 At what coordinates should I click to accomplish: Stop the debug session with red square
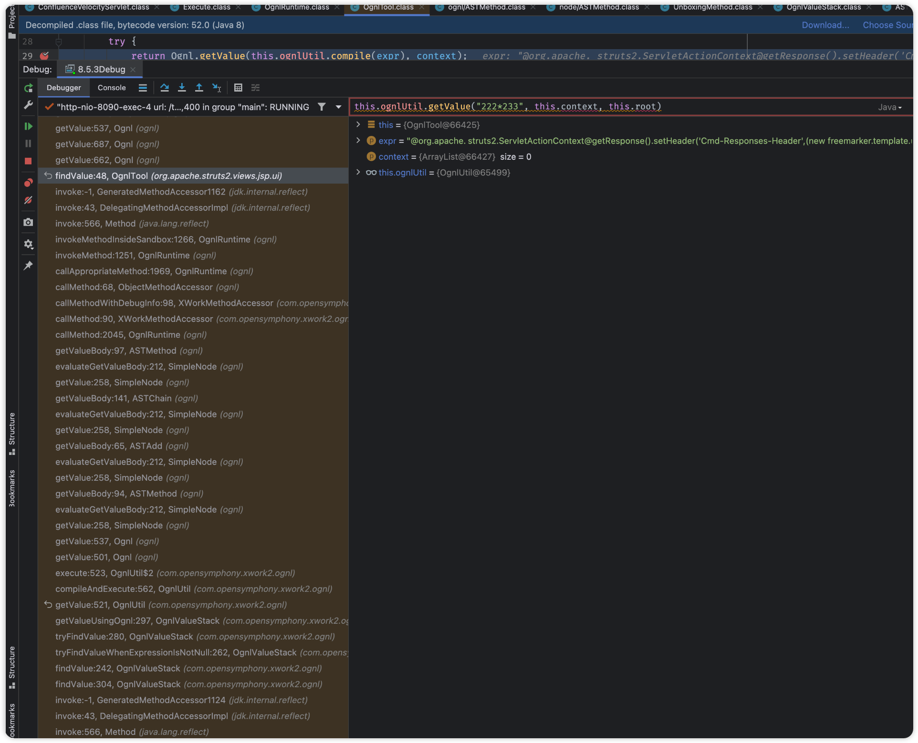pyautogui.click(x=28, y=161)
